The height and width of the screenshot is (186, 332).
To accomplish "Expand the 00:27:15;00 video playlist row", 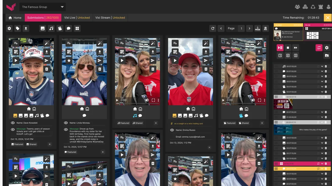I will coord(322,153).
